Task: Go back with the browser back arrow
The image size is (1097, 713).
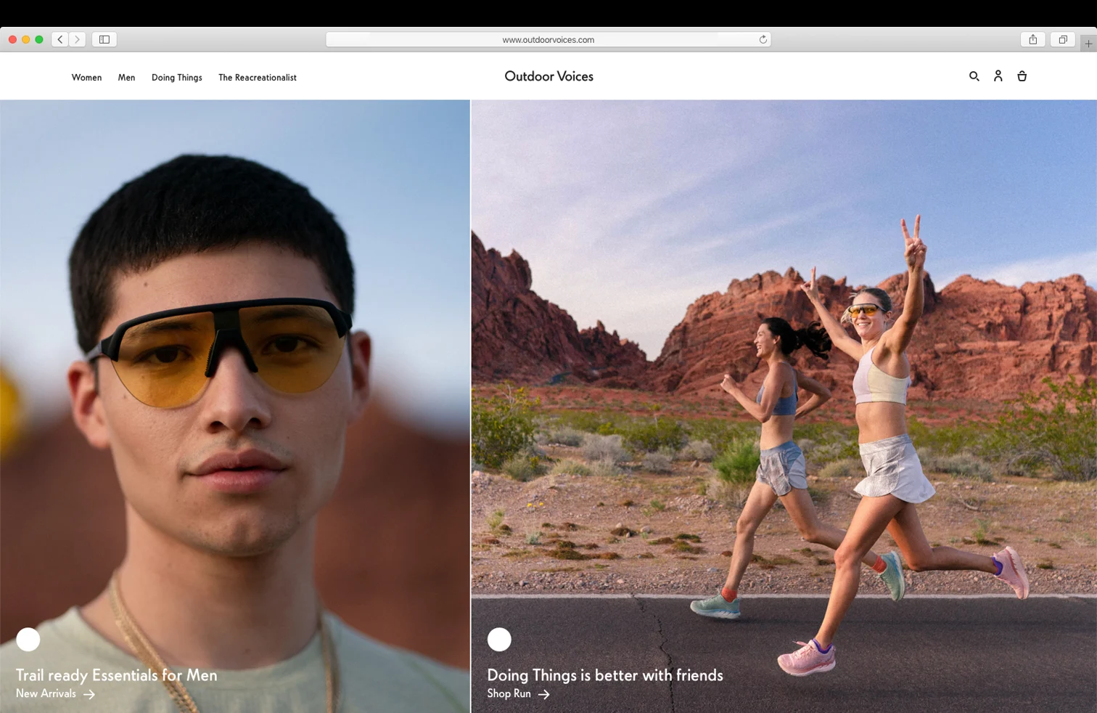Action: [x=60, y=39]
